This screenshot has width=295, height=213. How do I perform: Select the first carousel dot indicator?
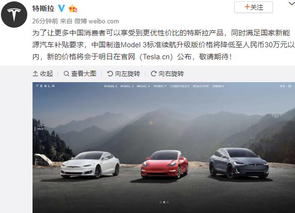pyautogui.click(x=161, y=202)
